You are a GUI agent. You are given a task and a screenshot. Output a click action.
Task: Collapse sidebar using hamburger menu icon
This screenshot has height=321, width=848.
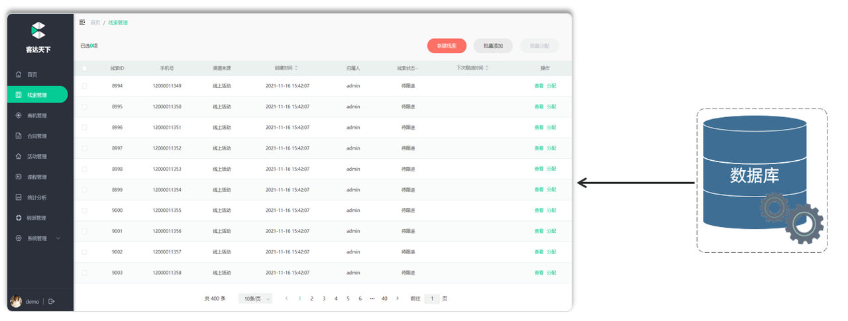pyautogui.click(x=82, y=23)
